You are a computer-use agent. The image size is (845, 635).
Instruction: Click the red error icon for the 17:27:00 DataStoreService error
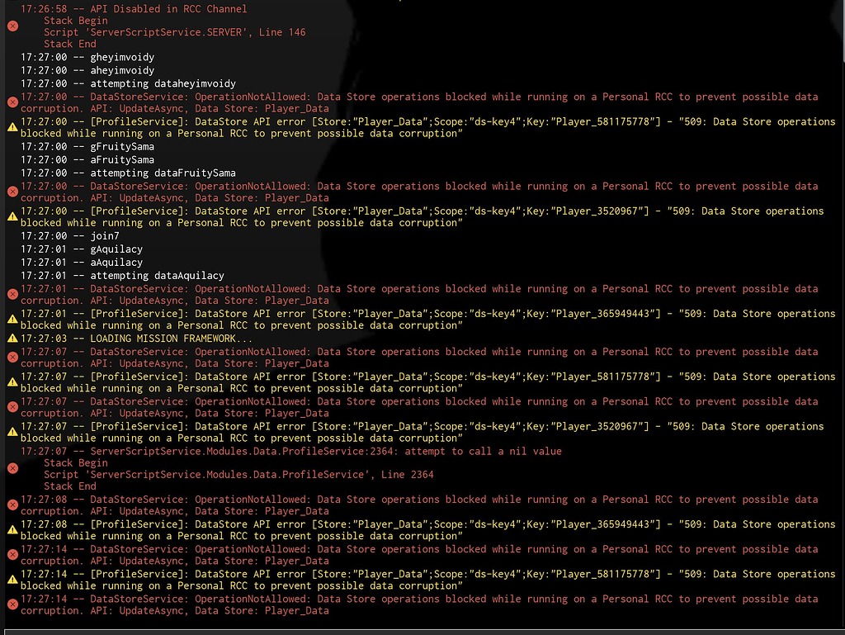tap(12, 102)
